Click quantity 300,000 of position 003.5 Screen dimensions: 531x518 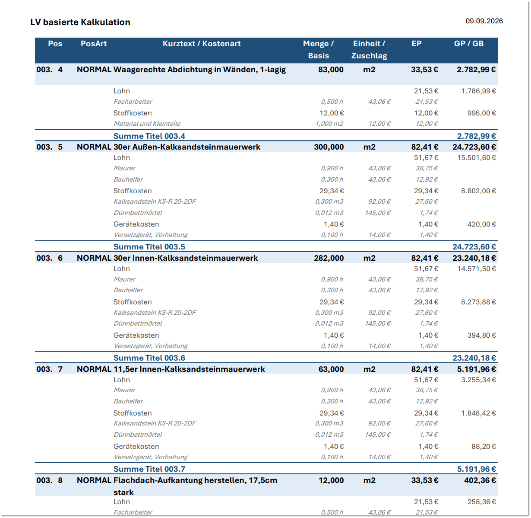329,147
